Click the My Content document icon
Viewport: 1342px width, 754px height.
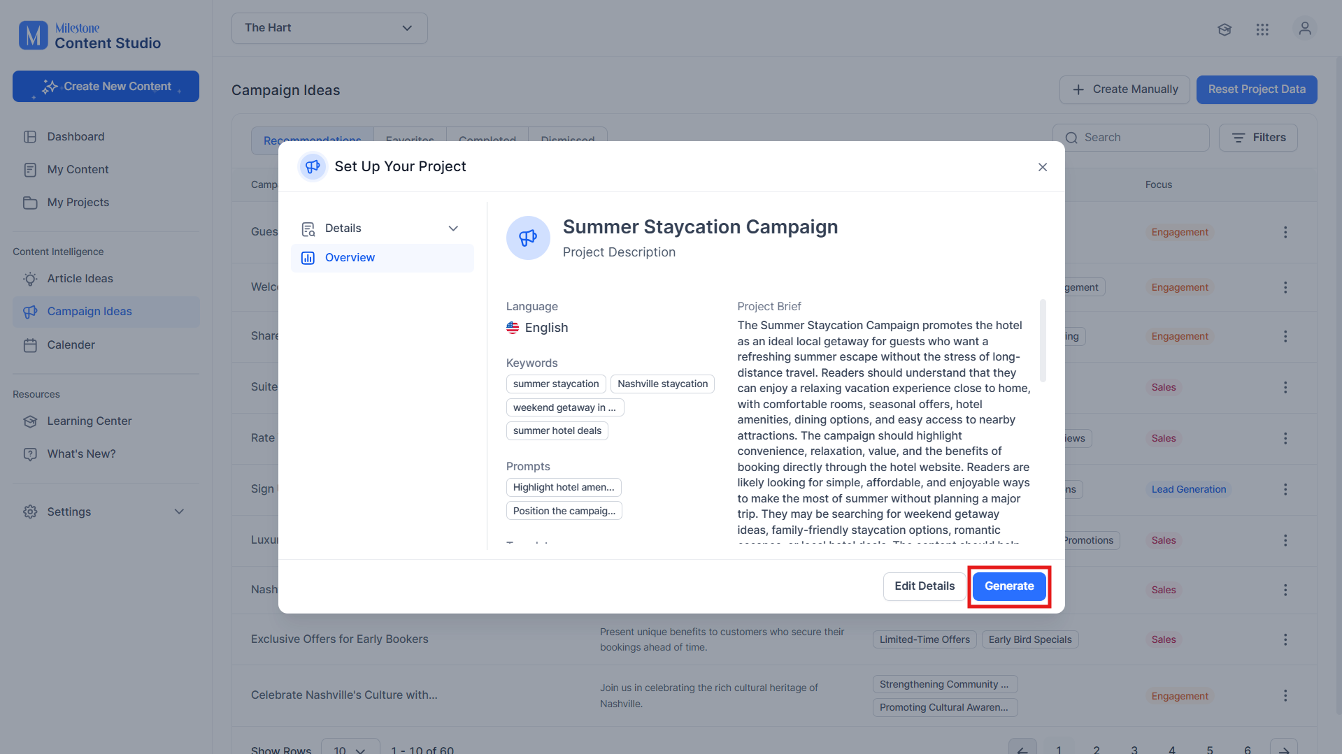pyautogui.click(x=30, y=170)
